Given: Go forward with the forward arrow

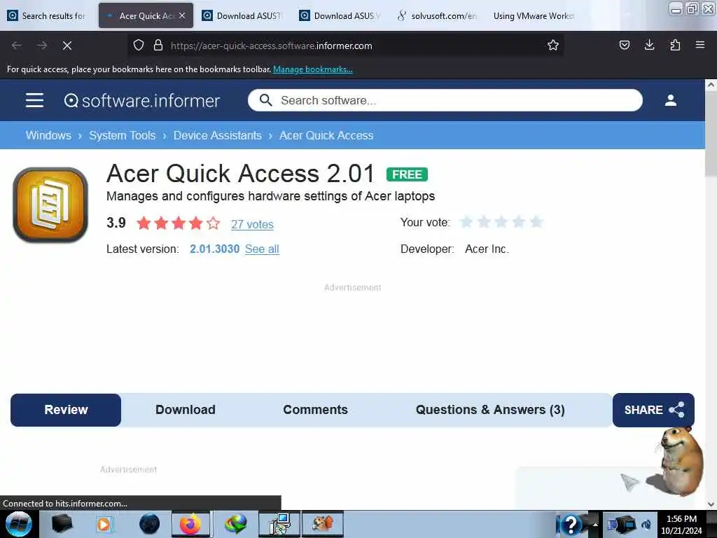Looking at the screenshot, I should pyautogui.click(x=42, y=46).
